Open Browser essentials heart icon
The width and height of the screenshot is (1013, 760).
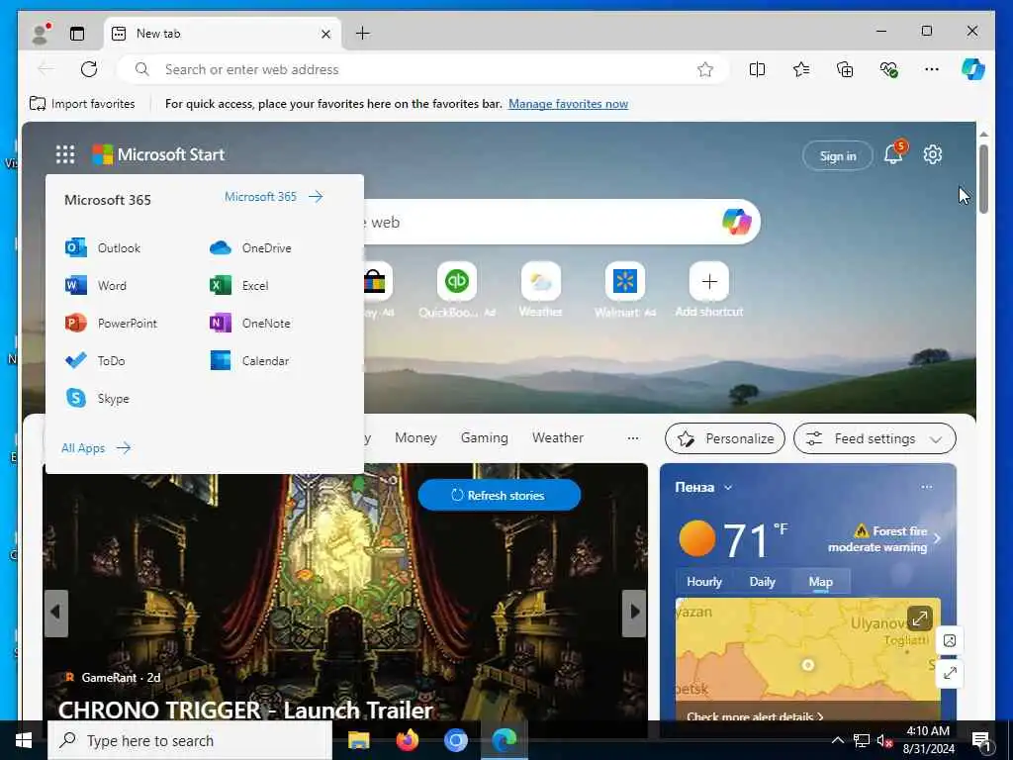(x=889, y=69)
